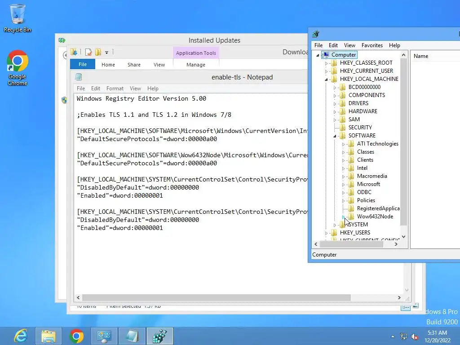Screen dimensions: 460x345
Task: Click the SOFTWARE key folder icon
Action: (342, 136)
